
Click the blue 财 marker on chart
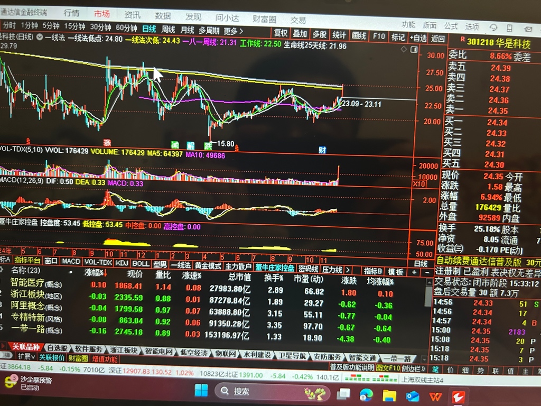[x=322, y=150]
